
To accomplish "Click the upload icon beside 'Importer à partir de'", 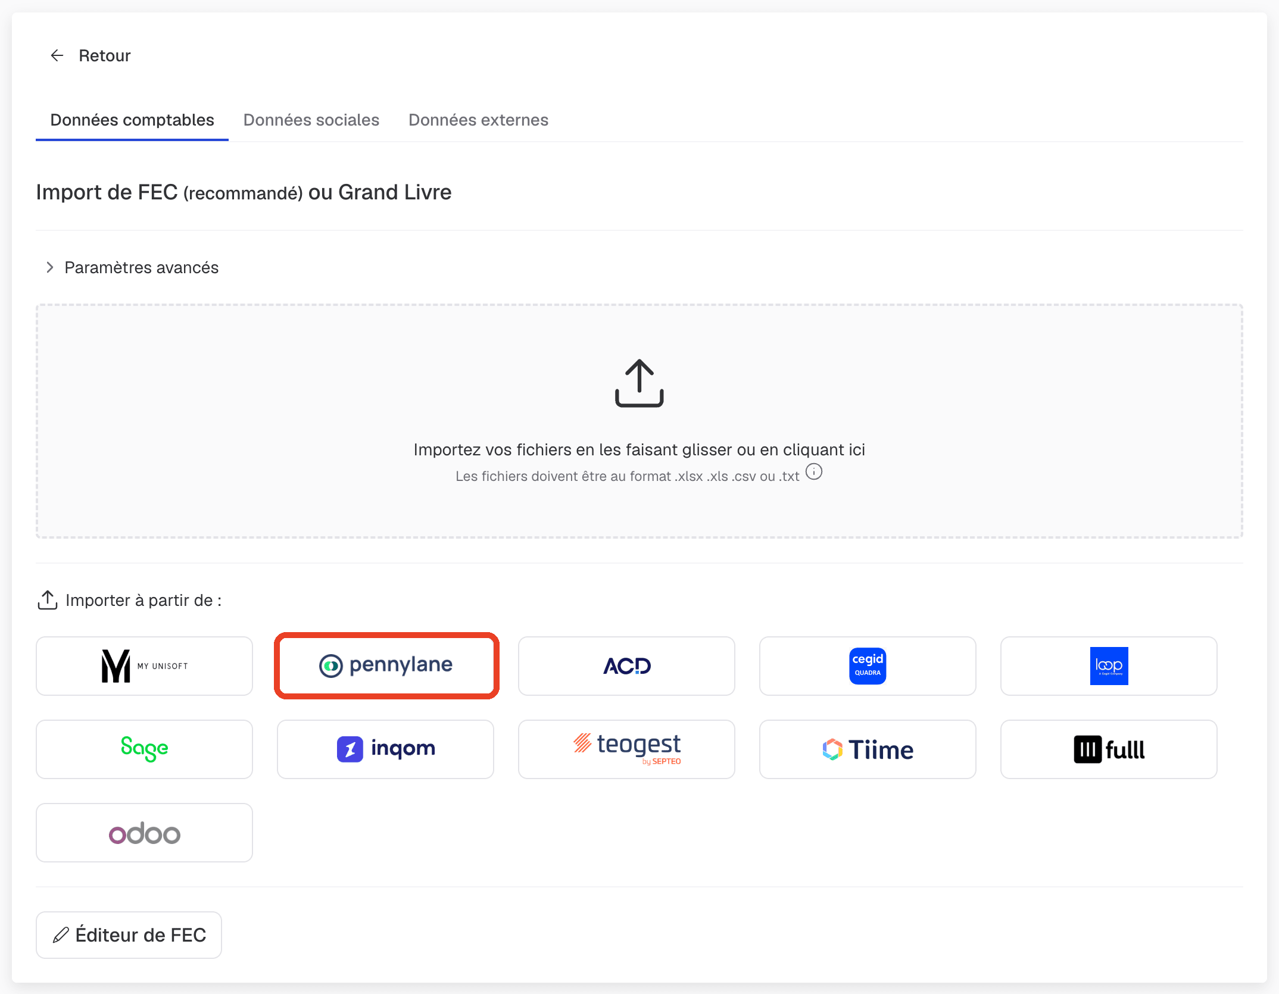I will pos(48,600).
